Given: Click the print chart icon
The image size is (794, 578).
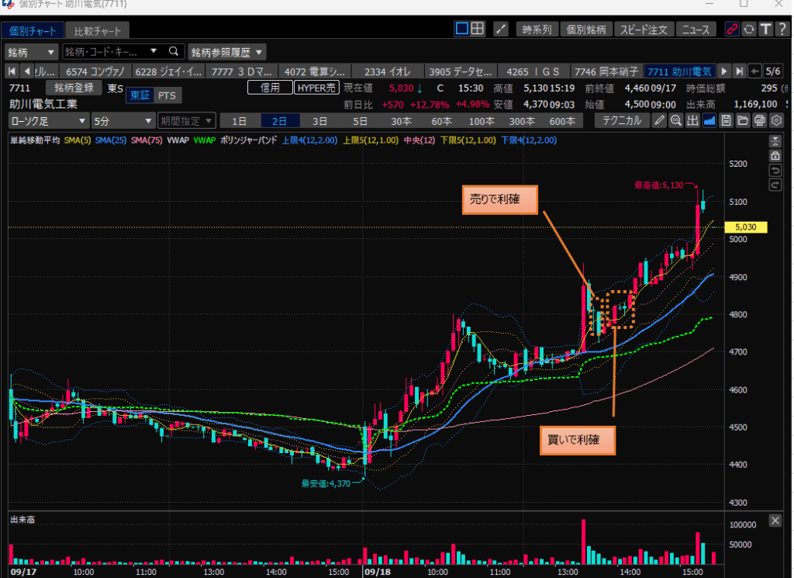Looking at the screenshot, I should click(x=759, y=120).
